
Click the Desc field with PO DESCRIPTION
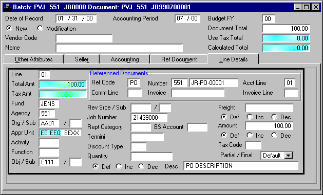[241, 166]
